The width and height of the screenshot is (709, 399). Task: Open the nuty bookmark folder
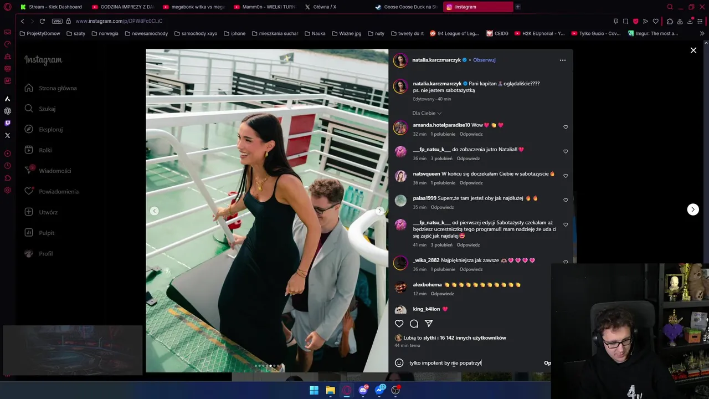376,33
